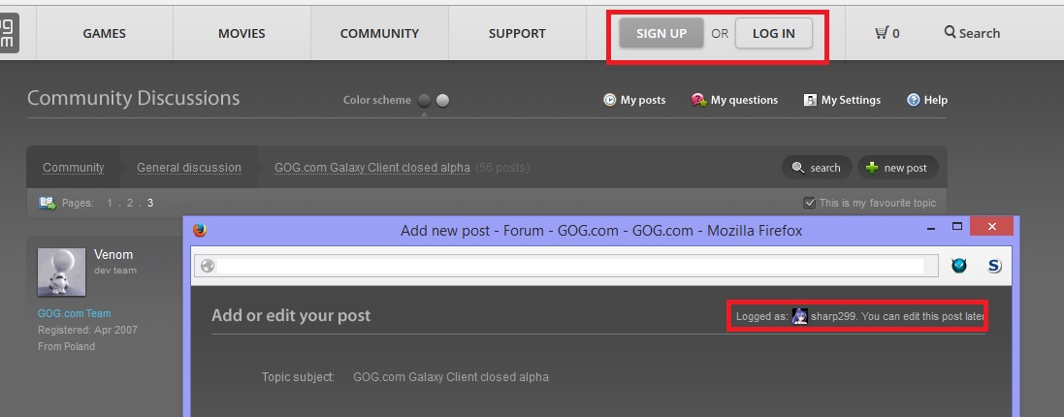Viewport: 1064px width, 417px height.
Task: Go to Community breadcrumb
Action: (x=74, y=168)
